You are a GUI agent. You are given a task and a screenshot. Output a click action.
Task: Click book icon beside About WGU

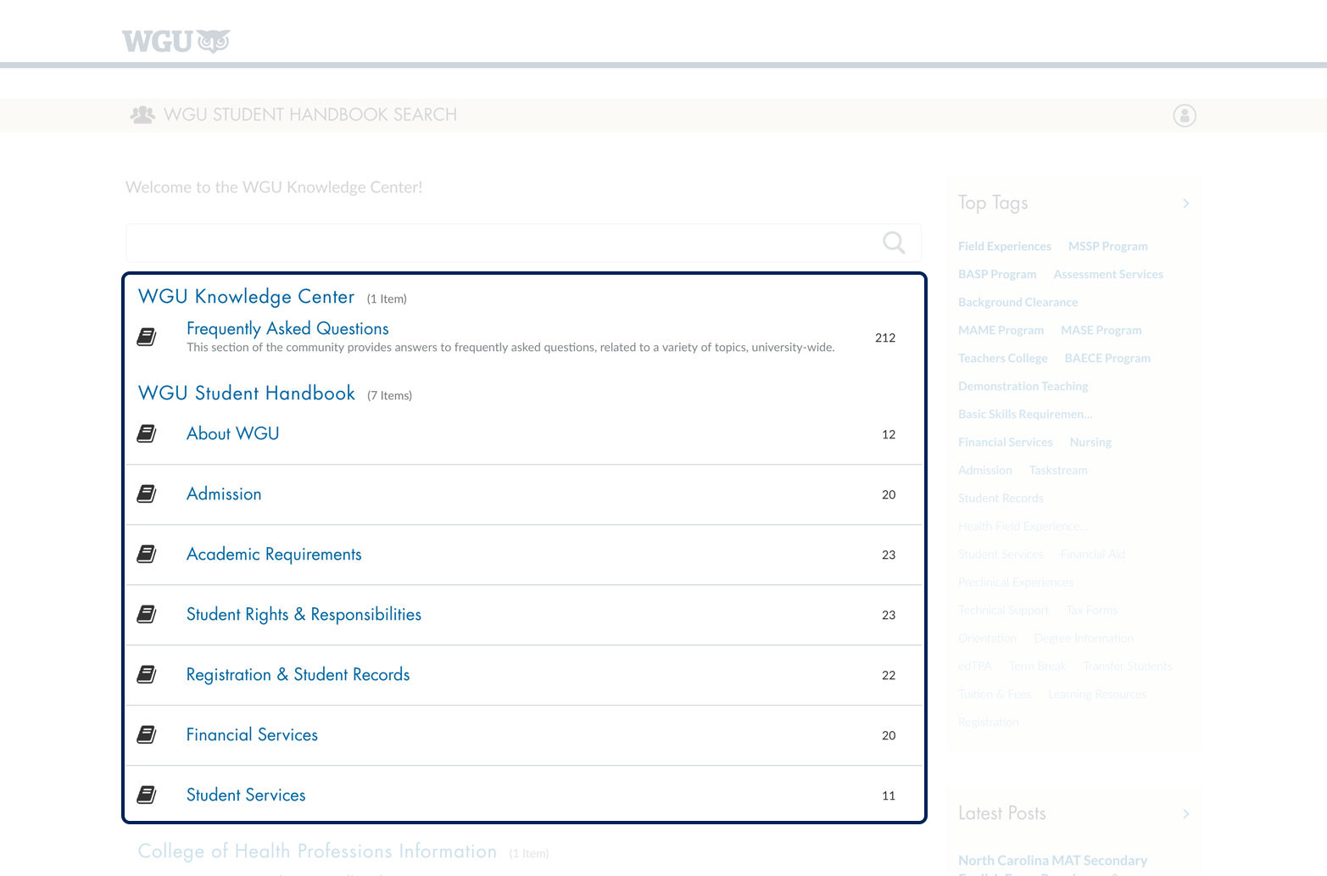coord(147,433)
